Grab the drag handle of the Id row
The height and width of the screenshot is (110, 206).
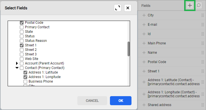coord(203,34)
